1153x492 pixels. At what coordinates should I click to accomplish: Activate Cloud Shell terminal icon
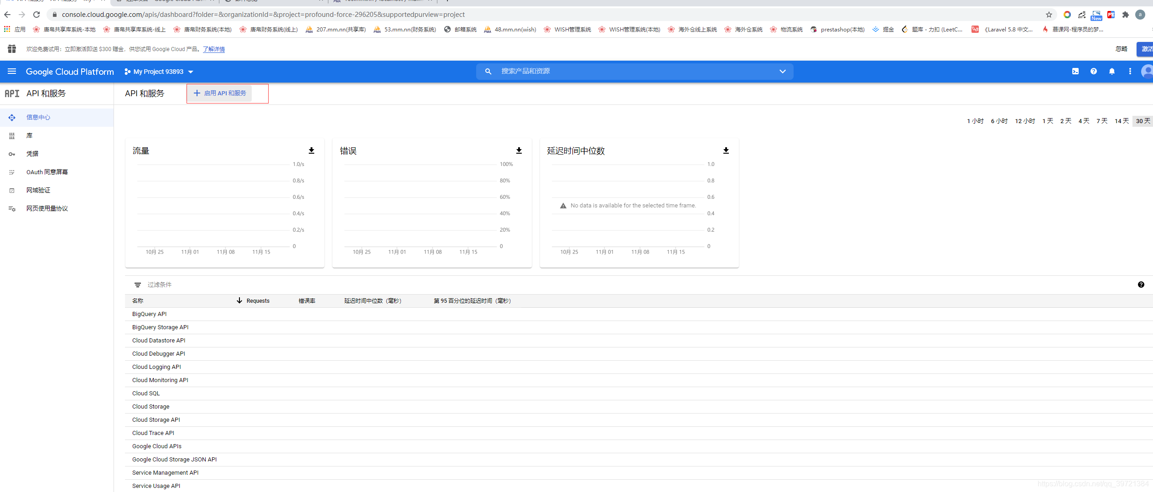point(1075,72)
